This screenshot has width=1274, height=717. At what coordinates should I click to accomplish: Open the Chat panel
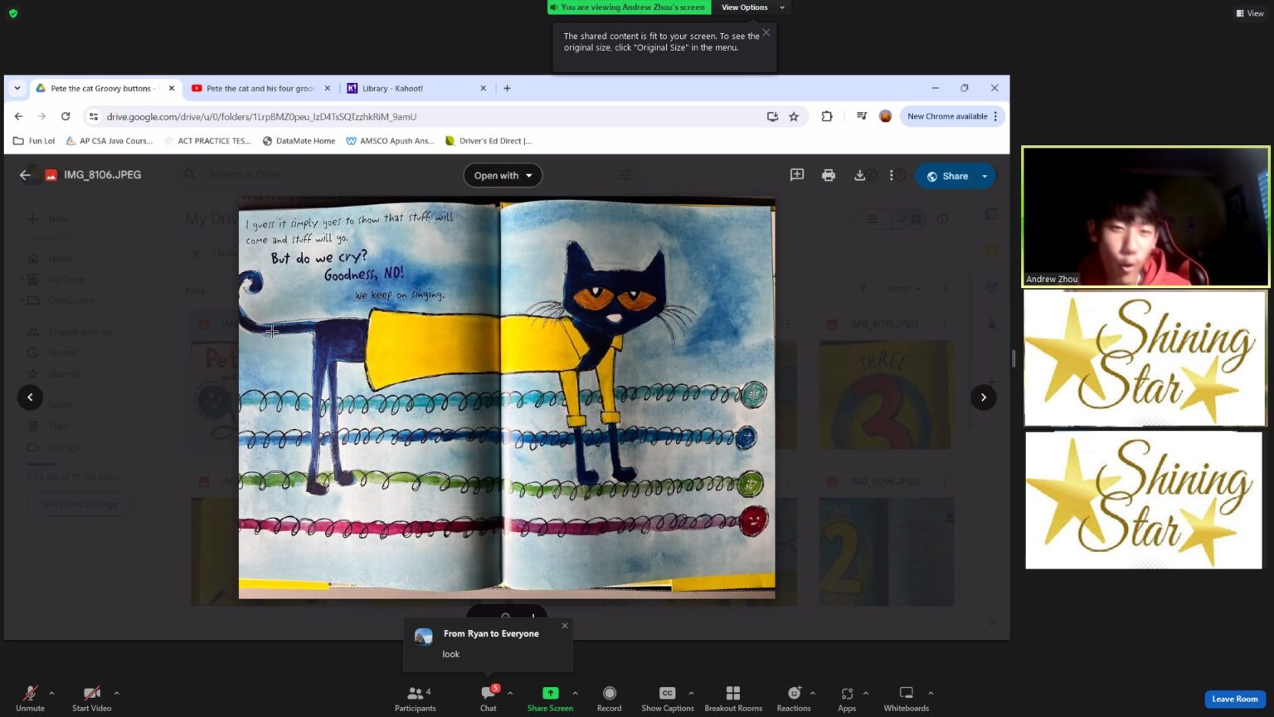tap(489, 698)
